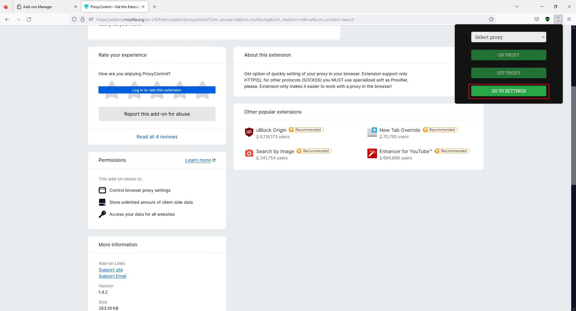Open the Support Email link
This screenshot has width=576, height=311.
(113, 276)
